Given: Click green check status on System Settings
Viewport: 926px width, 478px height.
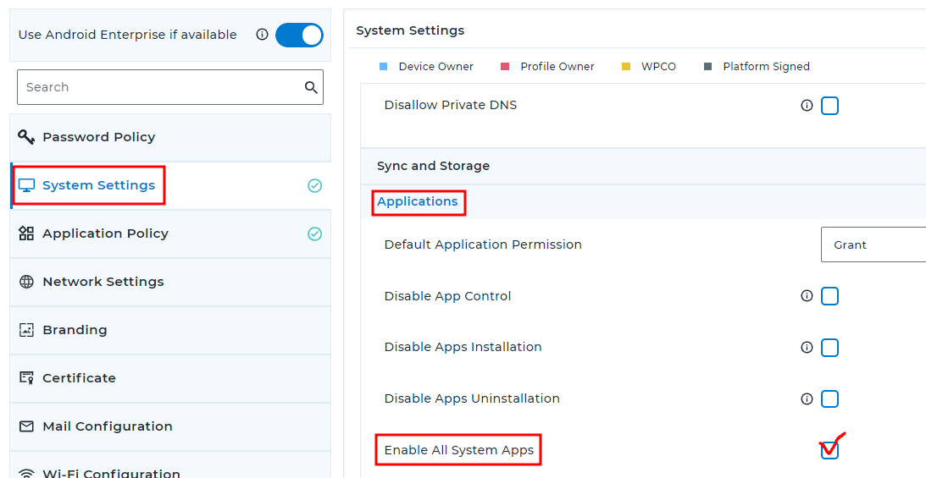Looking at the screenshot, I should coord(315,185).
